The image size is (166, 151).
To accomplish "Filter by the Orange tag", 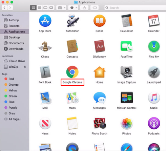I will 15,85.
